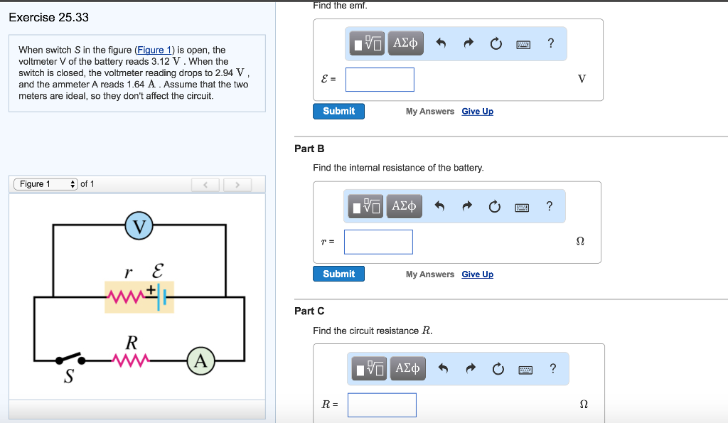This screenshot has width=728, height=423.
Task: Insert Greek symbols with ΑΣΦ in Part A
Action: [x=406, y=43]
